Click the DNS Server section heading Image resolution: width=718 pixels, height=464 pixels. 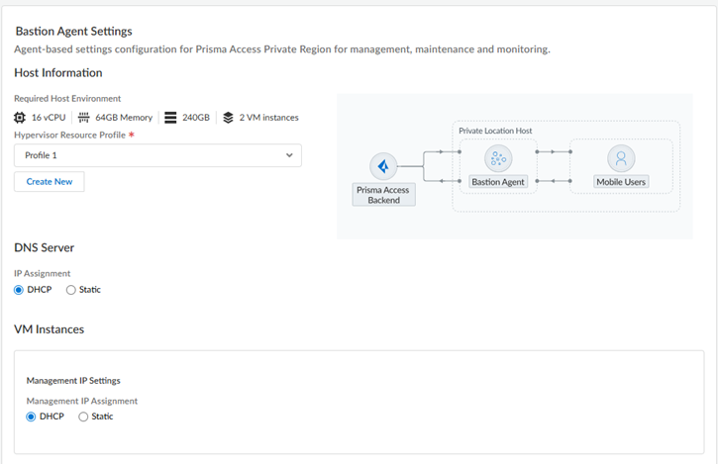coord(45,247)
